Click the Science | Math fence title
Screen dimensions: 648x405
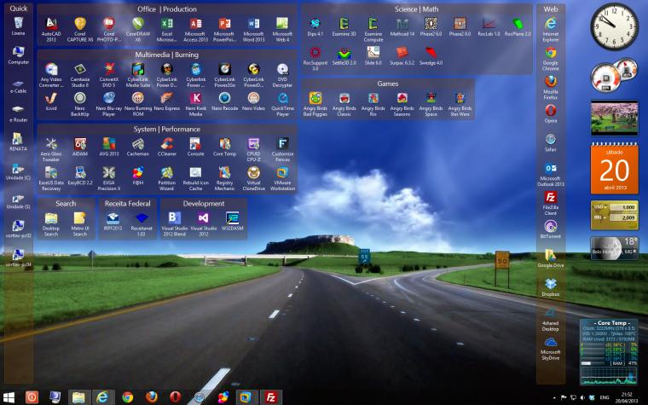(x=417, y=9)
